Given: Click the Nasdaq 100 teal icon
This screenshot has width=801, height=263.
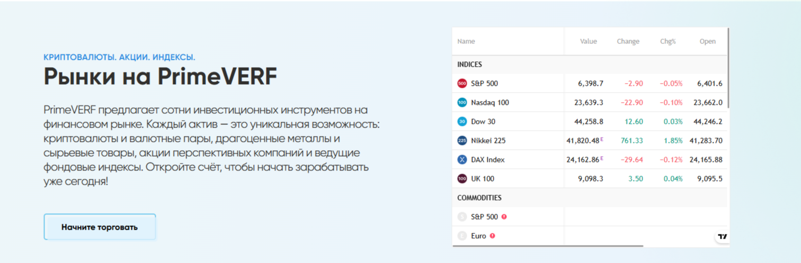Looking at the screenshot, I should click(x=461, y=103).
